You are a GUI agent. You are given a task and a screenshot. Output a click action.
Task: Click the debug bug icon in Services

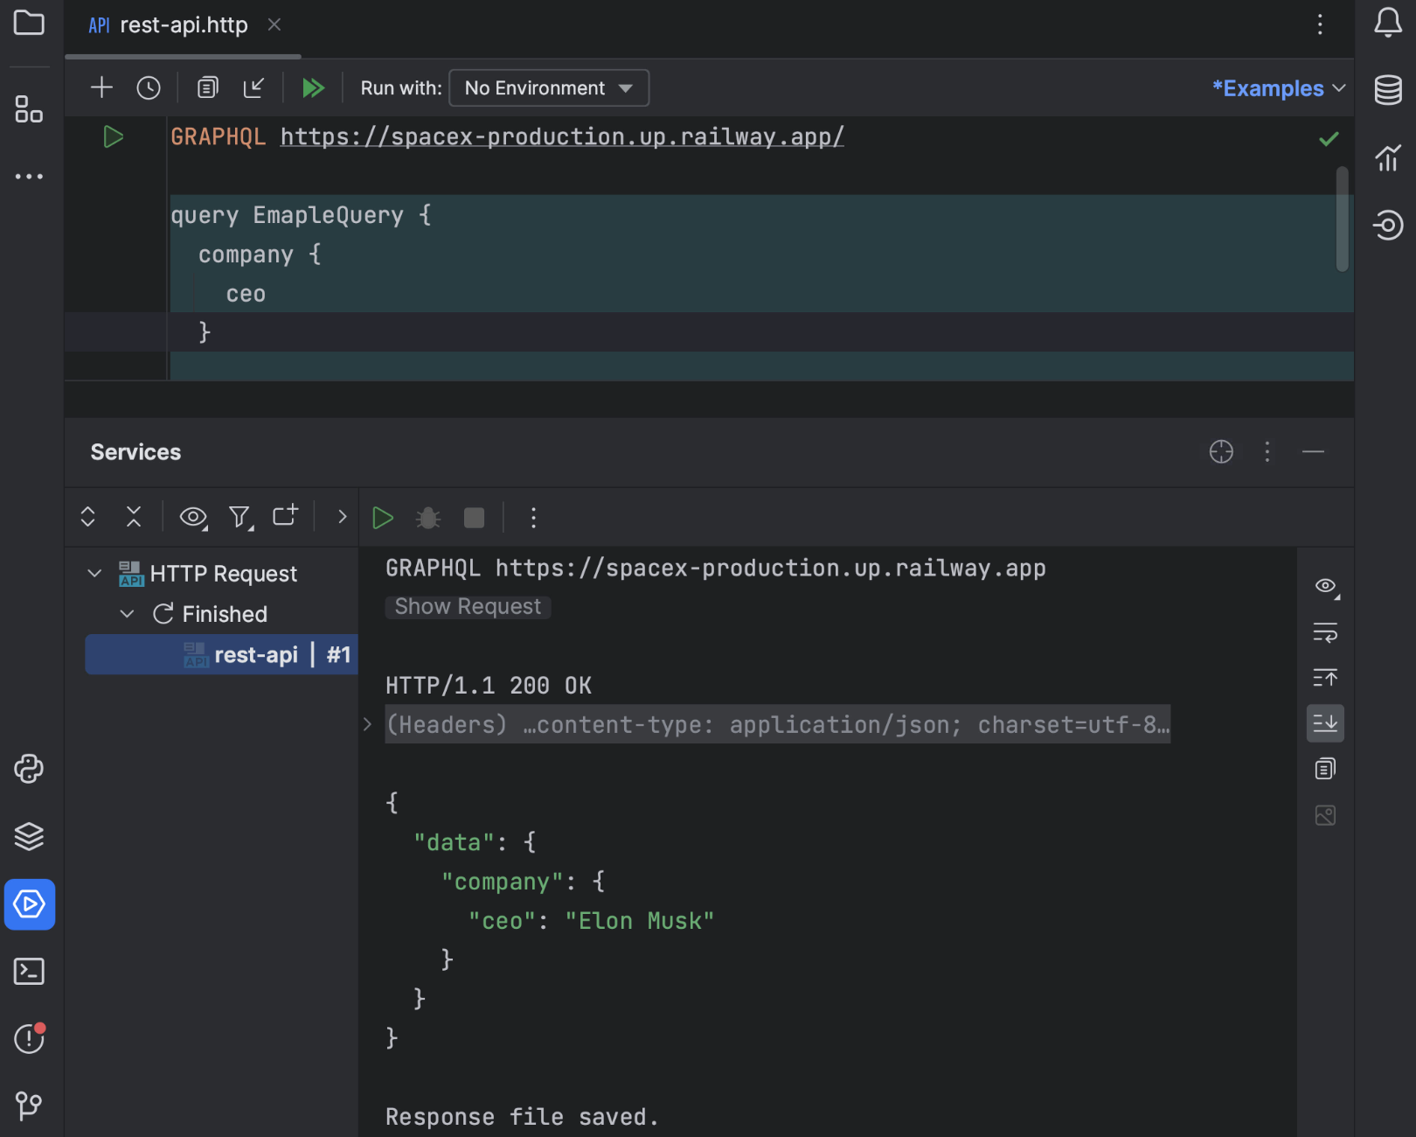coord(428,518)
